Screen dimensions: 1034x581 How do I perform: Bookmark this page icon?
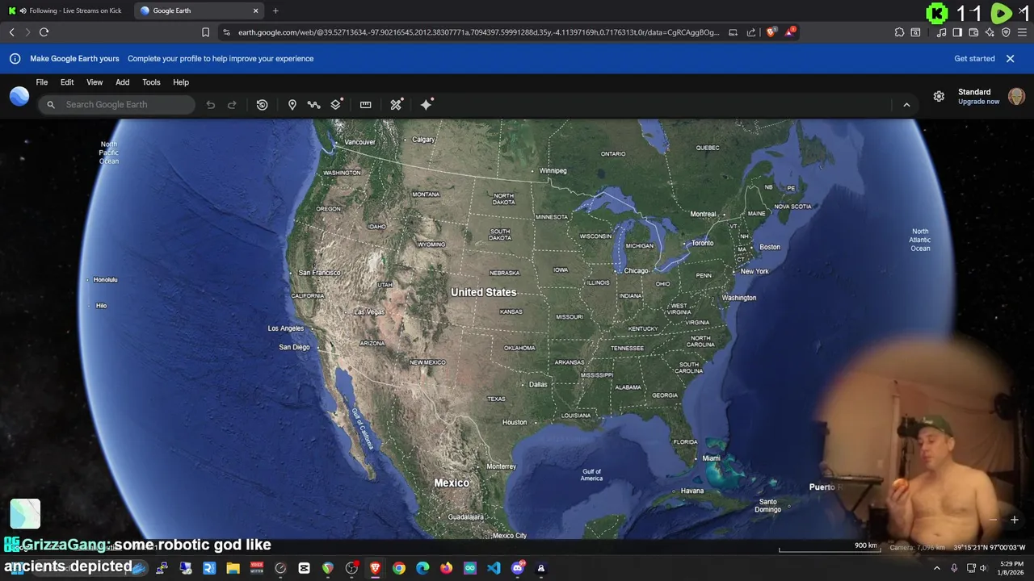[205, 32]
